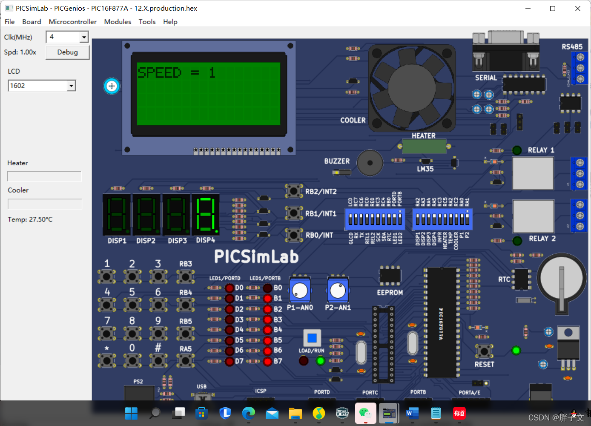The height and width of the screenshot is (426, 591).
Task: Toggle the DISP1 DIP switch
Action: pos(418,219)
